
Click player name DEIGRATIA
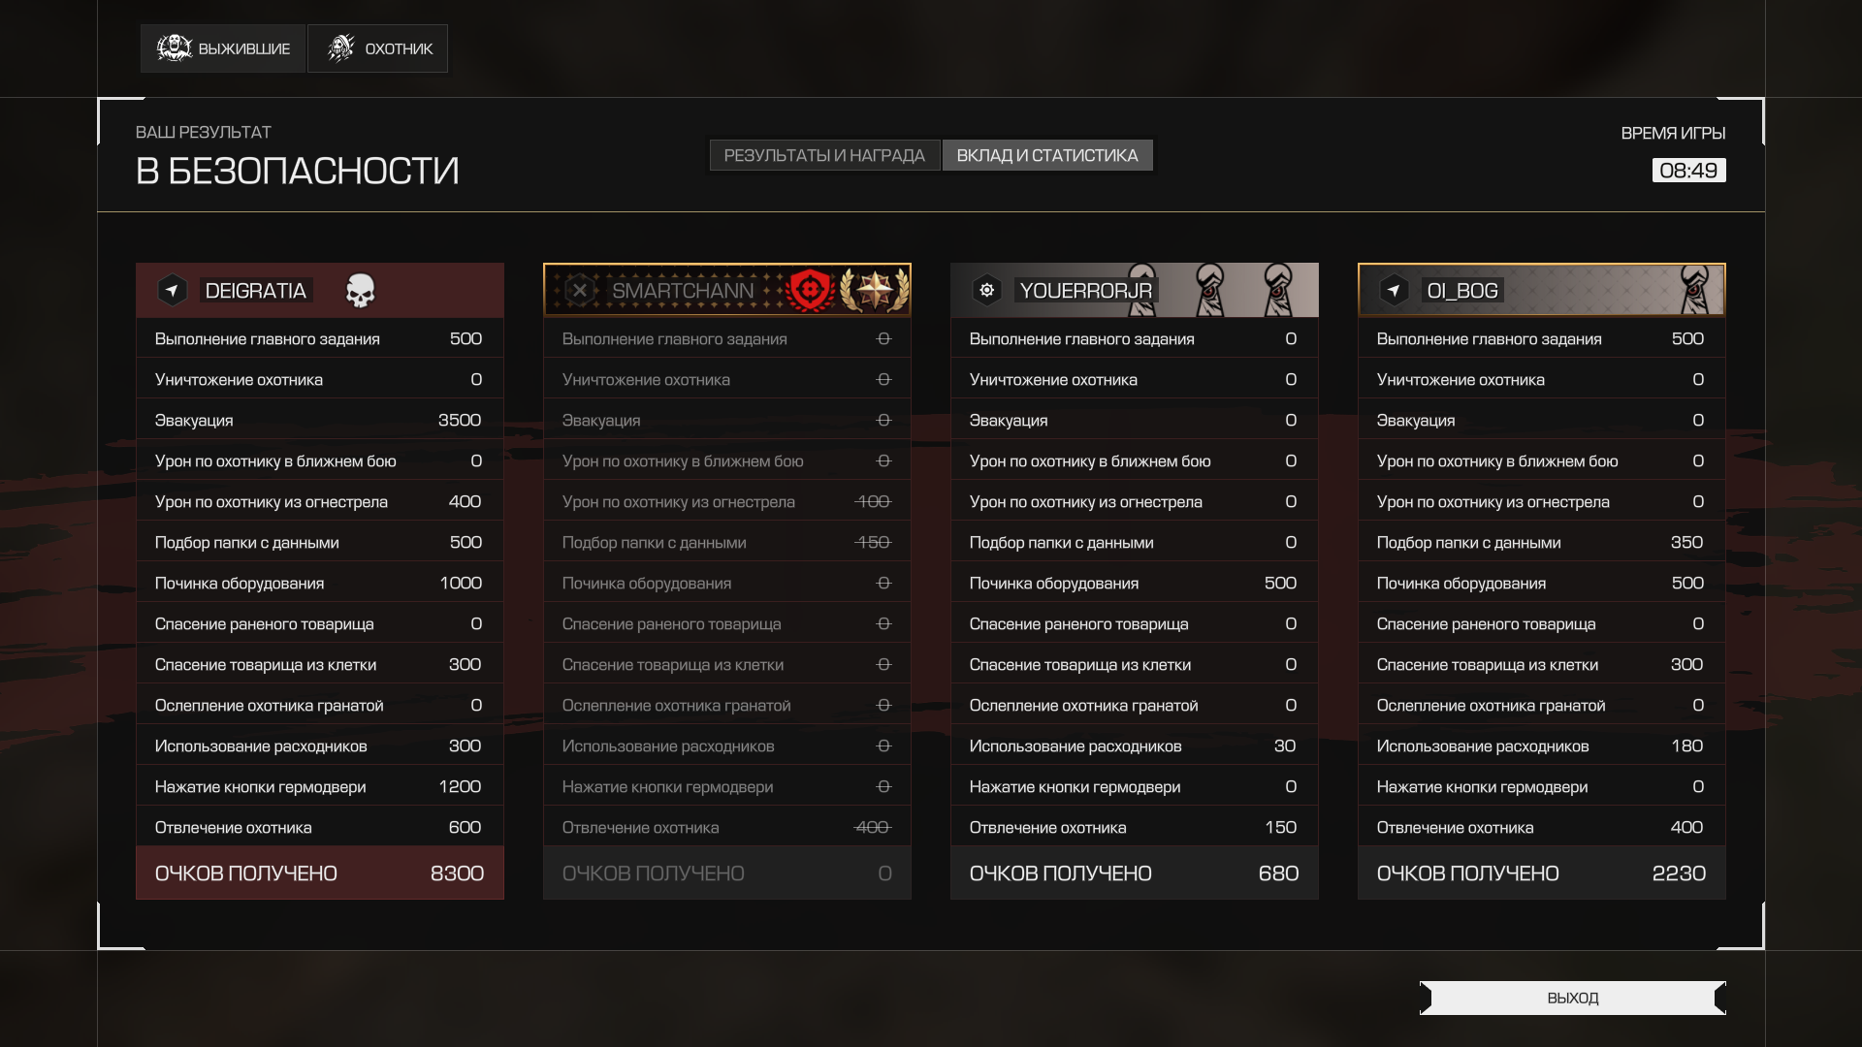(256, 291)
